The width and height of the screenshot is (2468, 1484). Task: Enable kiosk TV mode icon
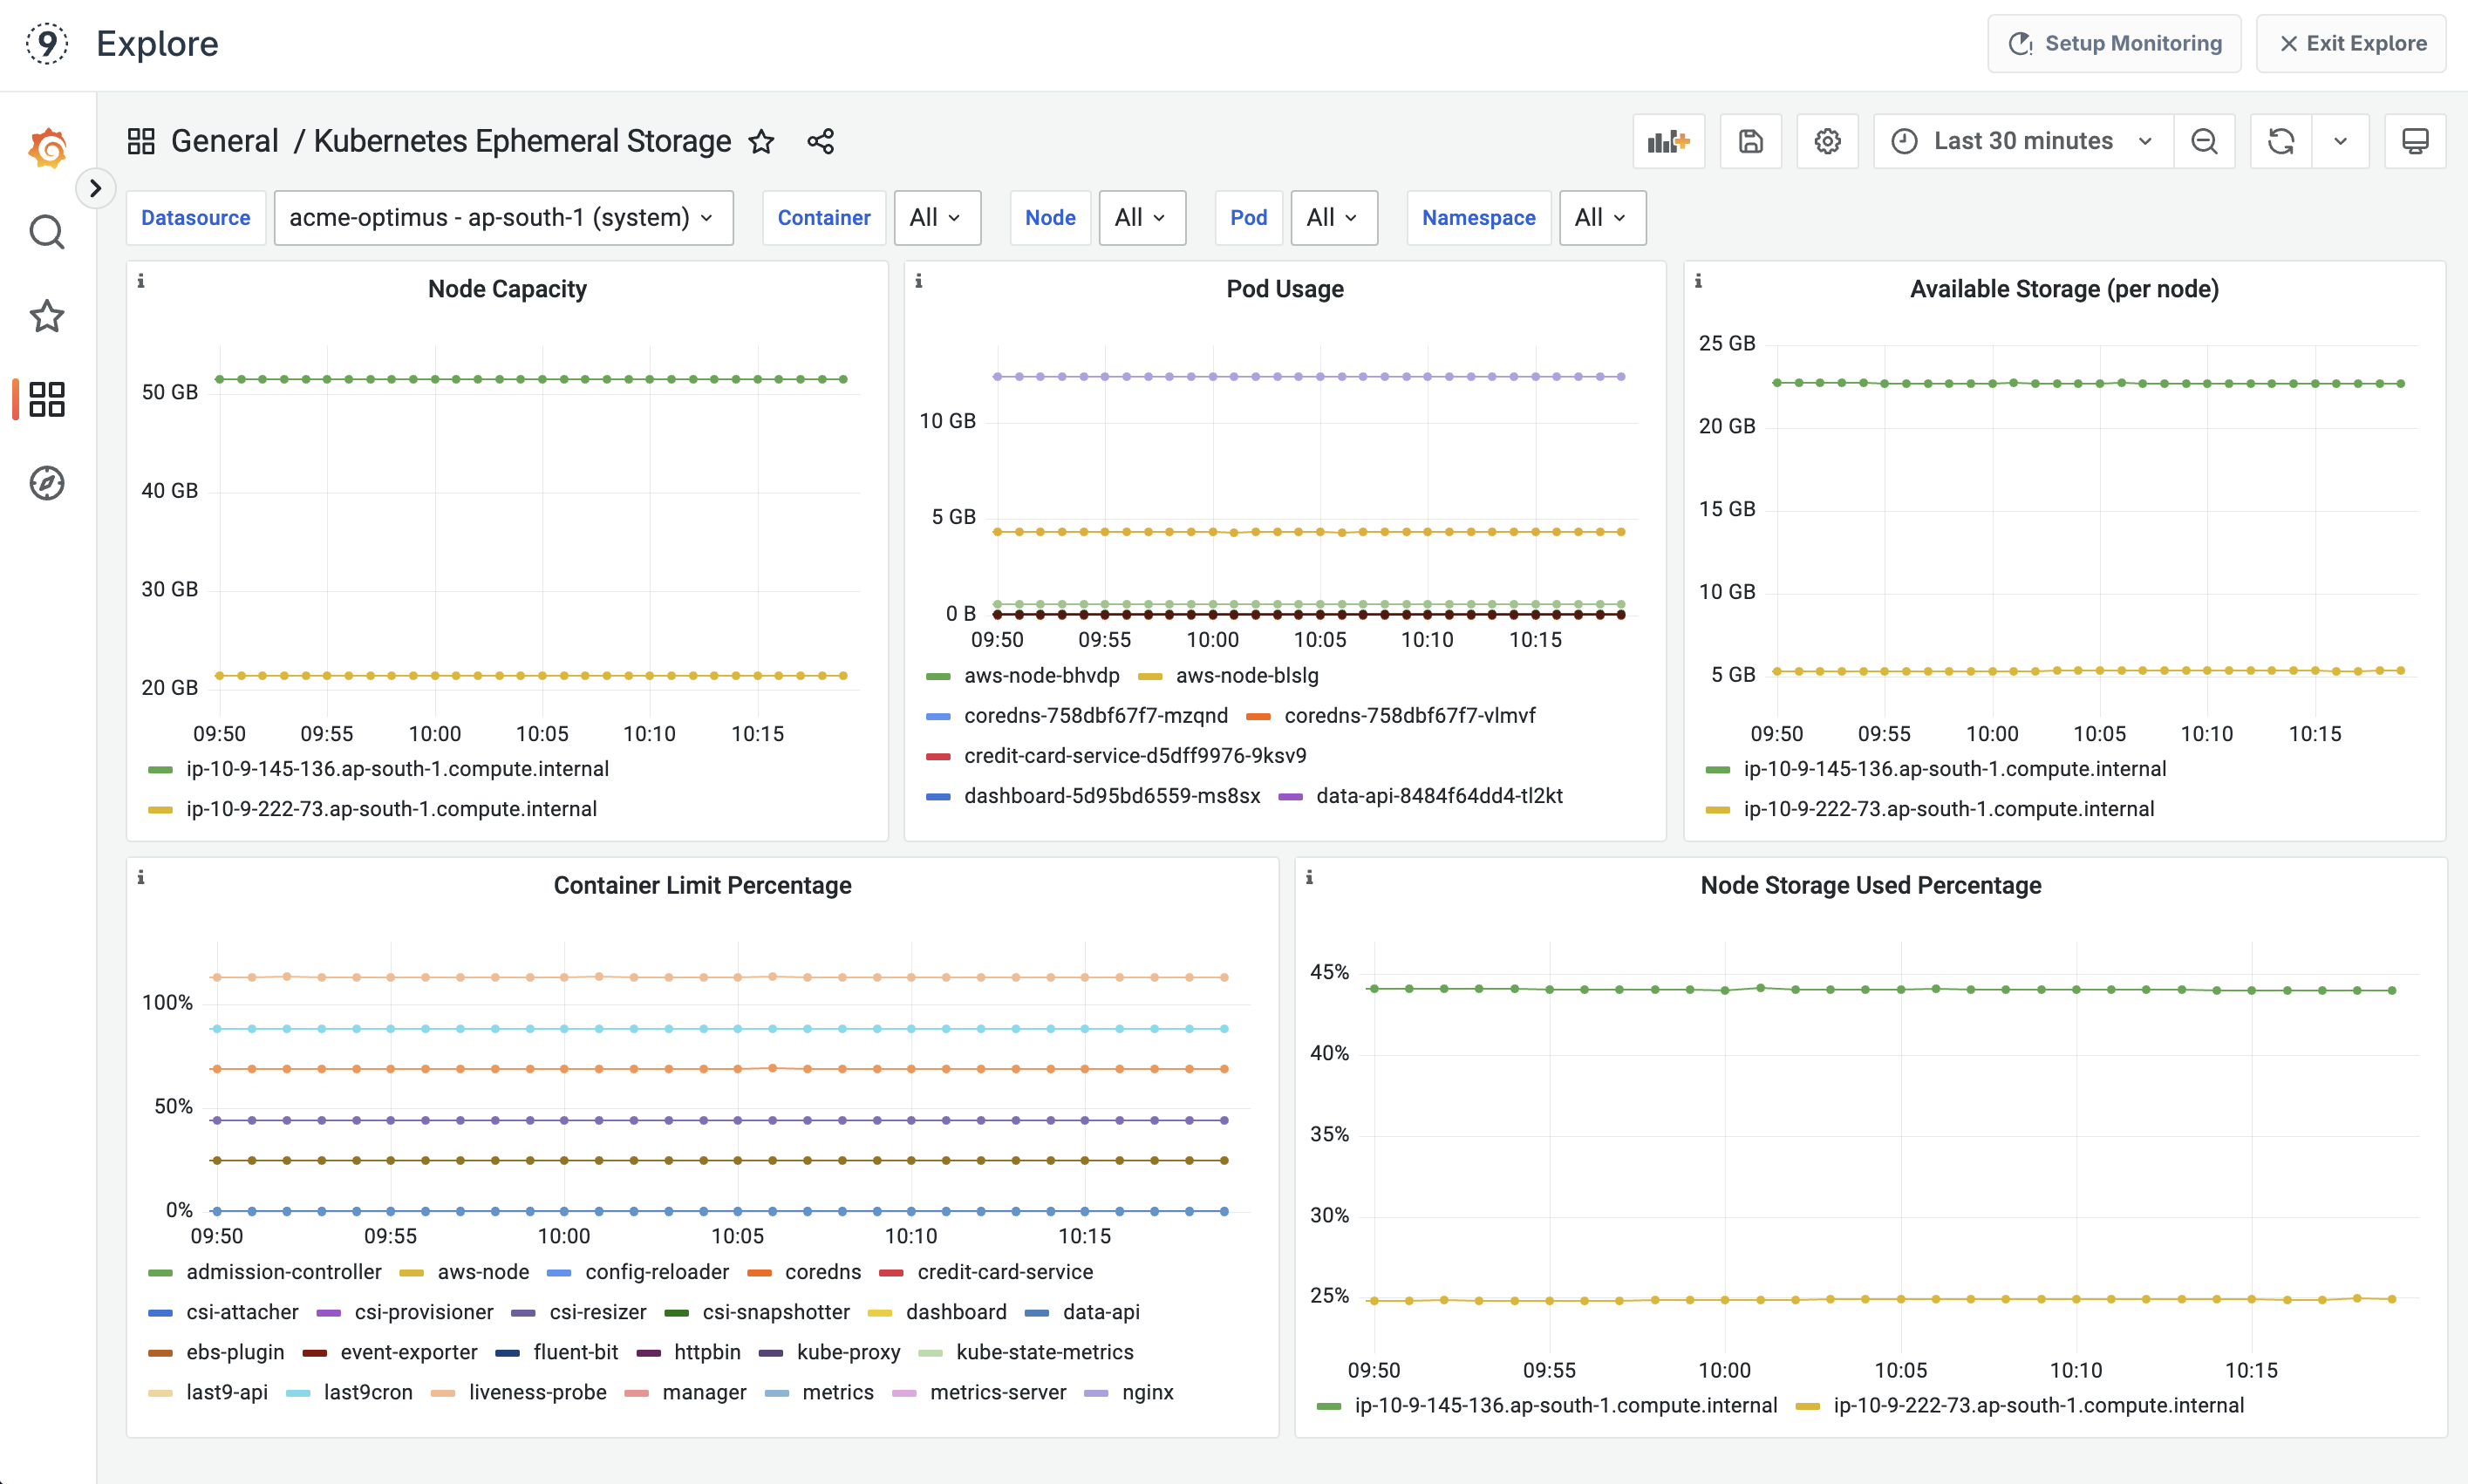[2415, 140]
